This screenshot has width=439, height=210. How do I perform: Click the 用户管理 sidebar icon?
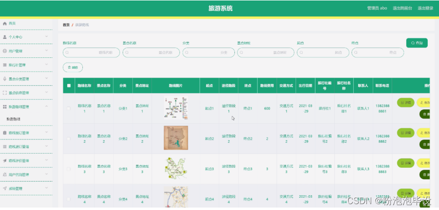pos(5,51)
